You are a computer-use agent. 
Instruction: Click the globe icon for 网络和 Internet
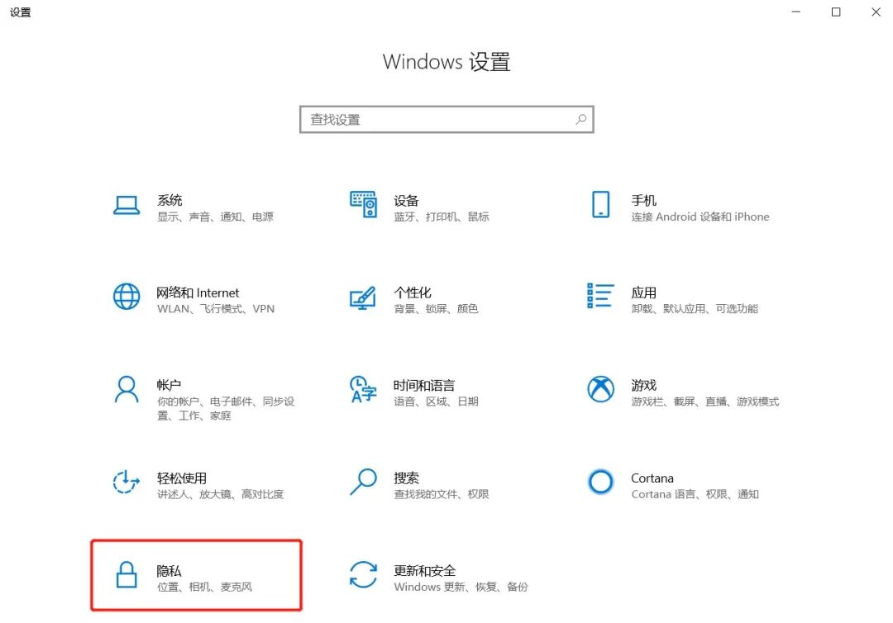click(x=127, y=297)
